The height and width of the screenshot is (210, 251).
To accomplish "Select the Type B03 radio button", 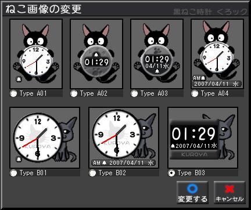I will 171,173.
